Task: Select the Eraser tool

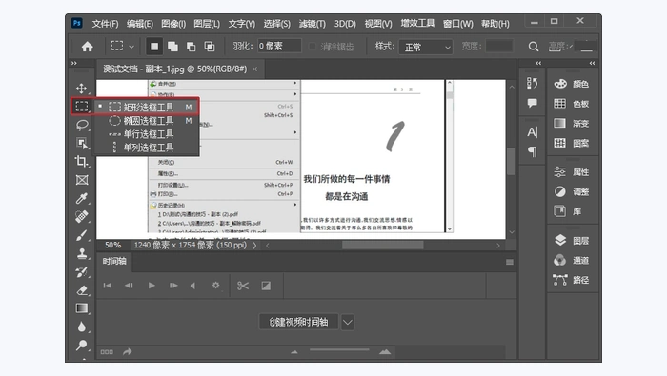Action: click(x=82, y=290)
